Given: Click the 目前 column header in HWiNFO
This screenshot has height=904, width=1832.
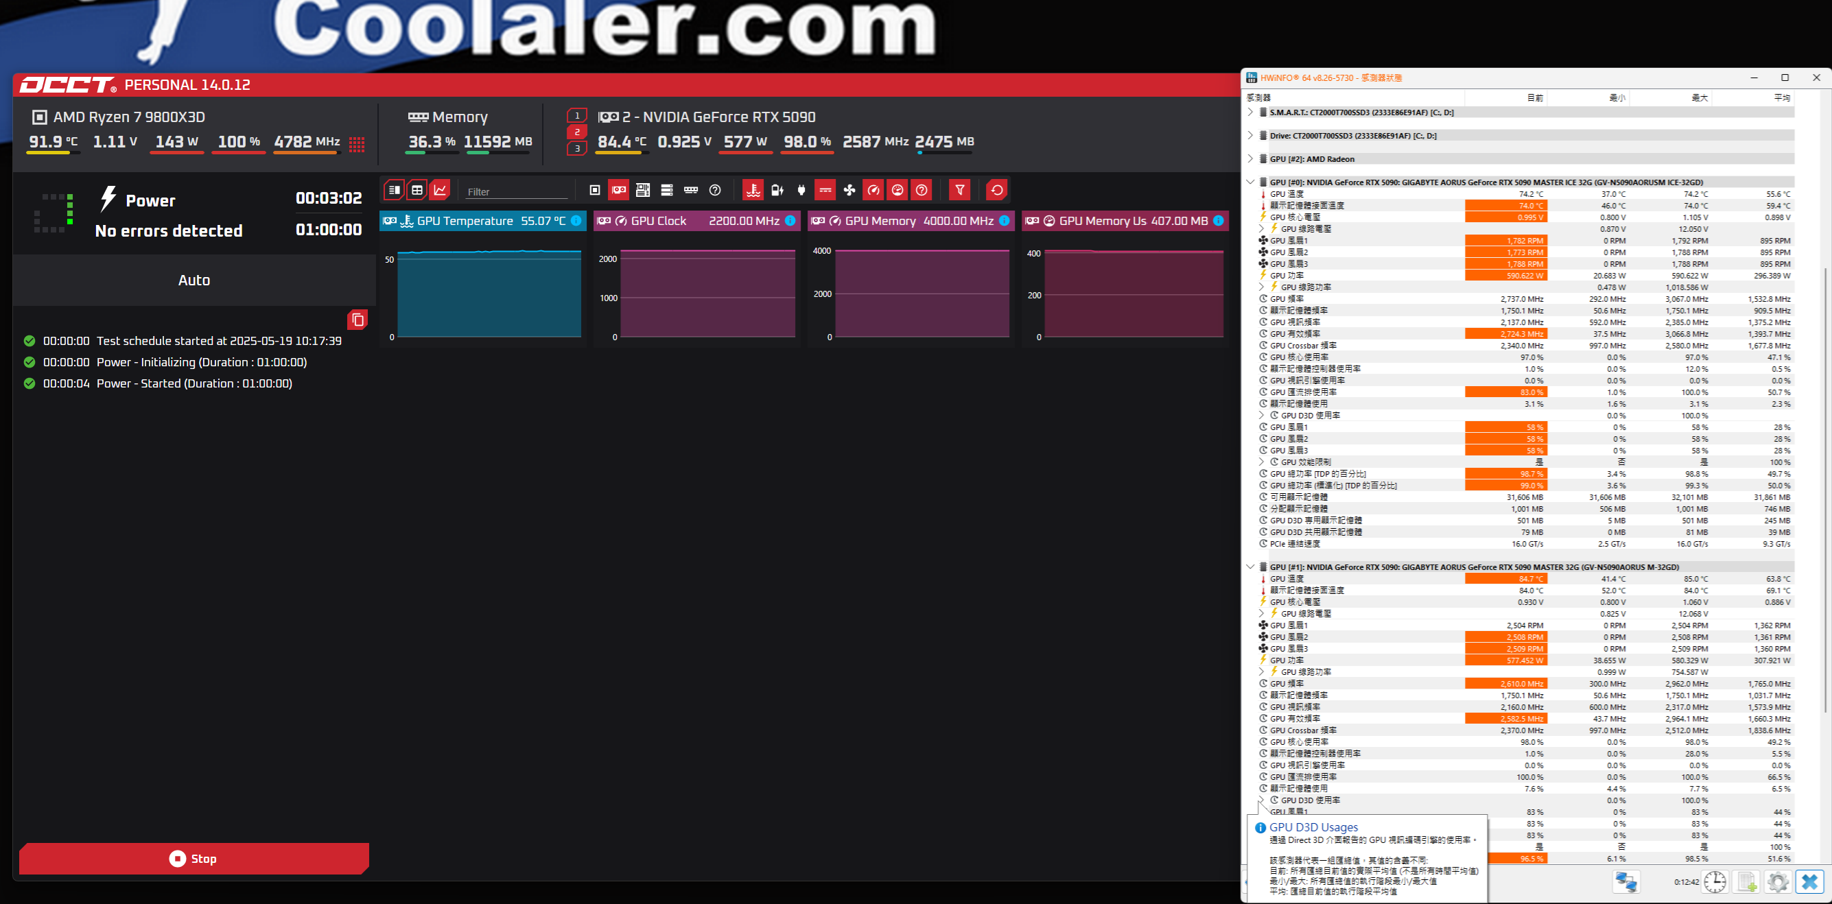Looking at the screenshot, I should pos(1505,97).
